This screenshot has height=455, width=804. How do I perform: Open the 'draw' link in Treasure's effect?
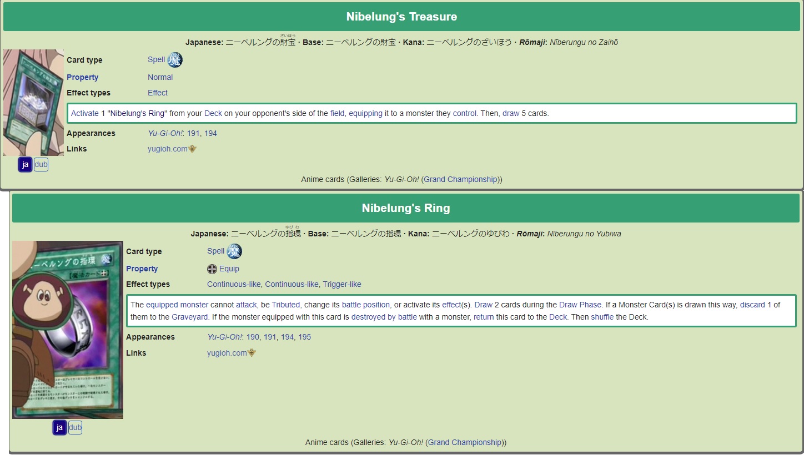coord(511,113)
